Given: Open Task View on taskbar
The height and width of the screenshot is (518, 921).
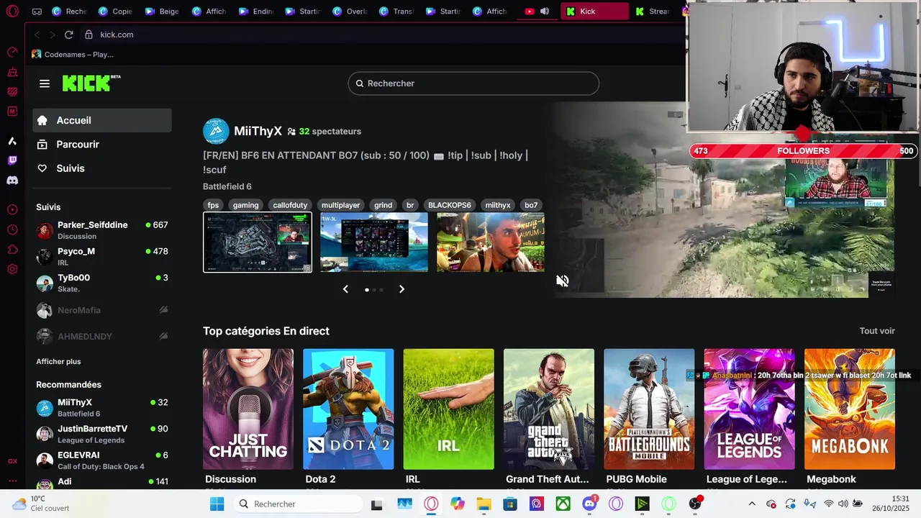Looking at the screenshot, I should (376, 504).
